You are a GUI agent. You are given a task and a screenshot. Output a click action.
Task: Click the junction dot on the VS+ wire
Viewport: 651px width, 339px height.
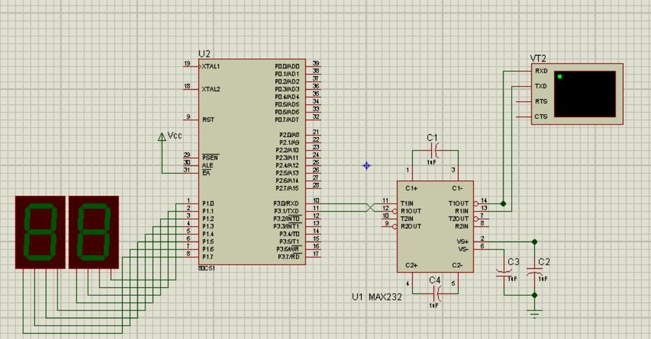point(534,241)
